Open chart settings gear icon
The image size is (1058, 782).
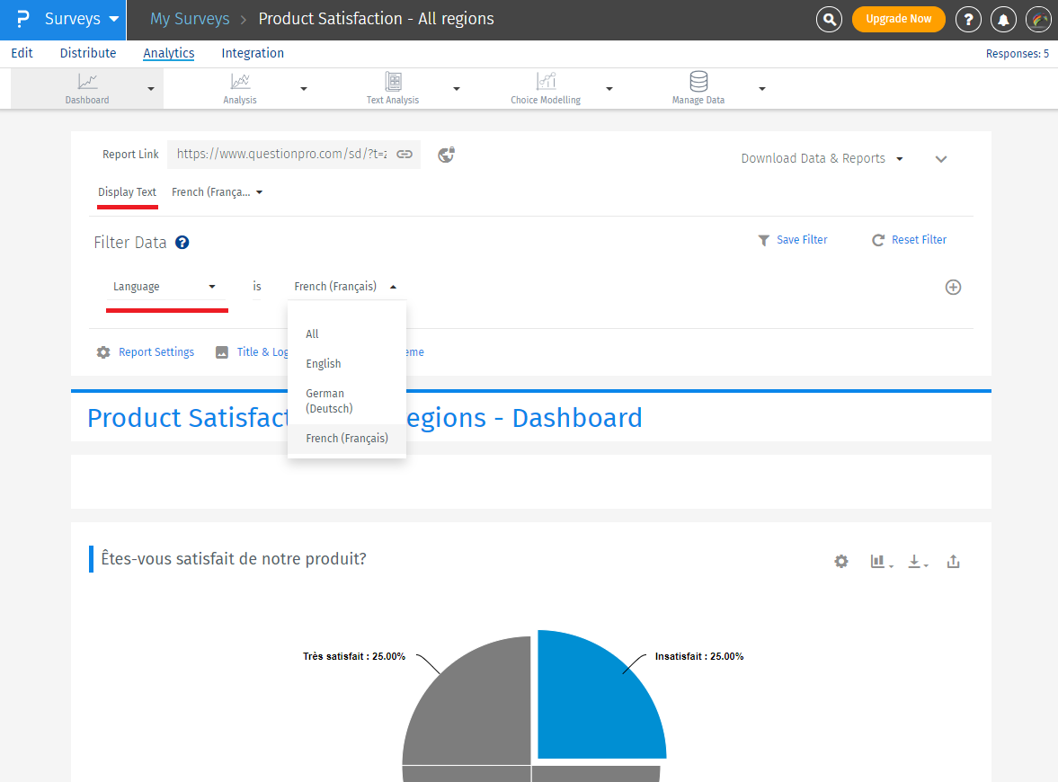(x=840, y=561)
